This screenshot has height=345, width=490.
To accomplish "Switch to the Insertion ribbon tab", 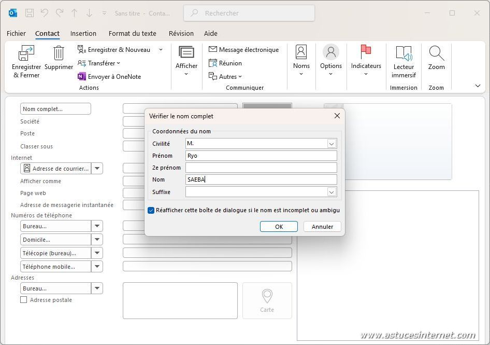I will click(x=83, y=34).
